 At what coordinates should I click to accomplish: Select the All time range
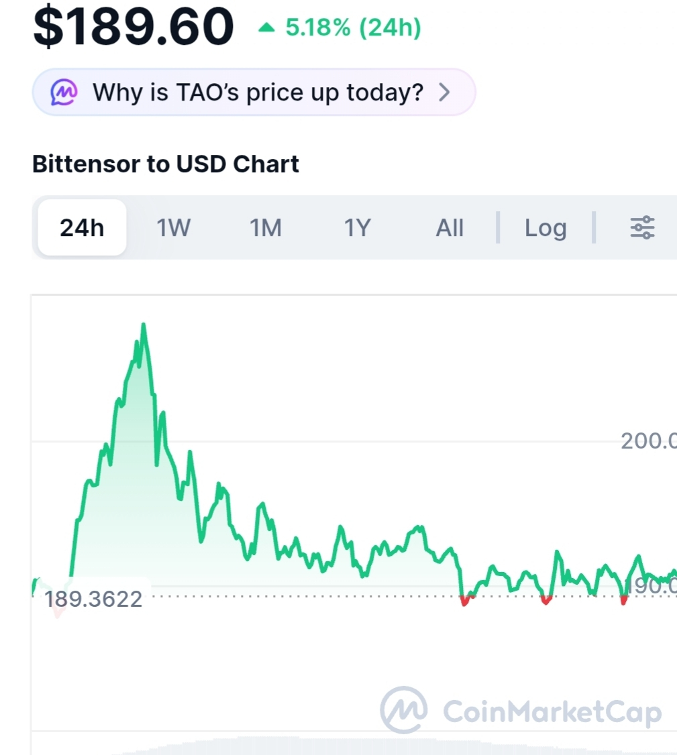click(x=450, y=228)
